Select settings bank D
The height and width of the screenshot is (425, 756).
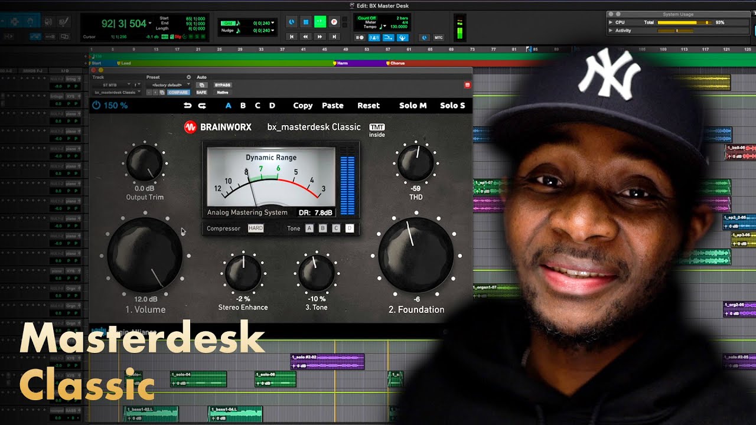[272, 106]
